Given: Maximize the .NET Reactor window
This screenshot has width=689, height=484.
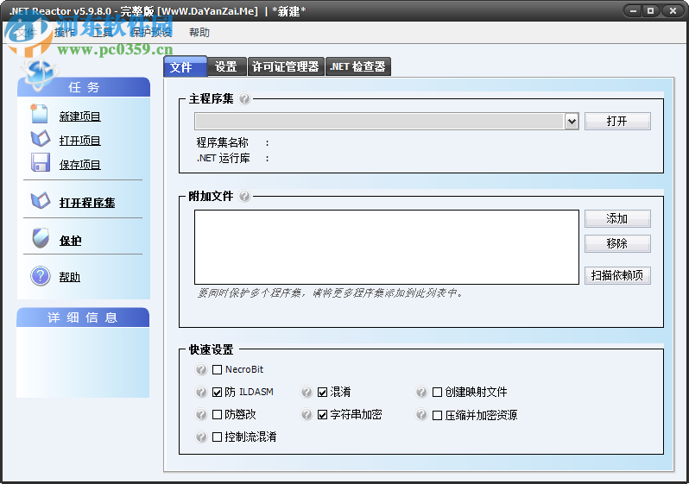Looking at the screenshot, I should coord(650,11).
